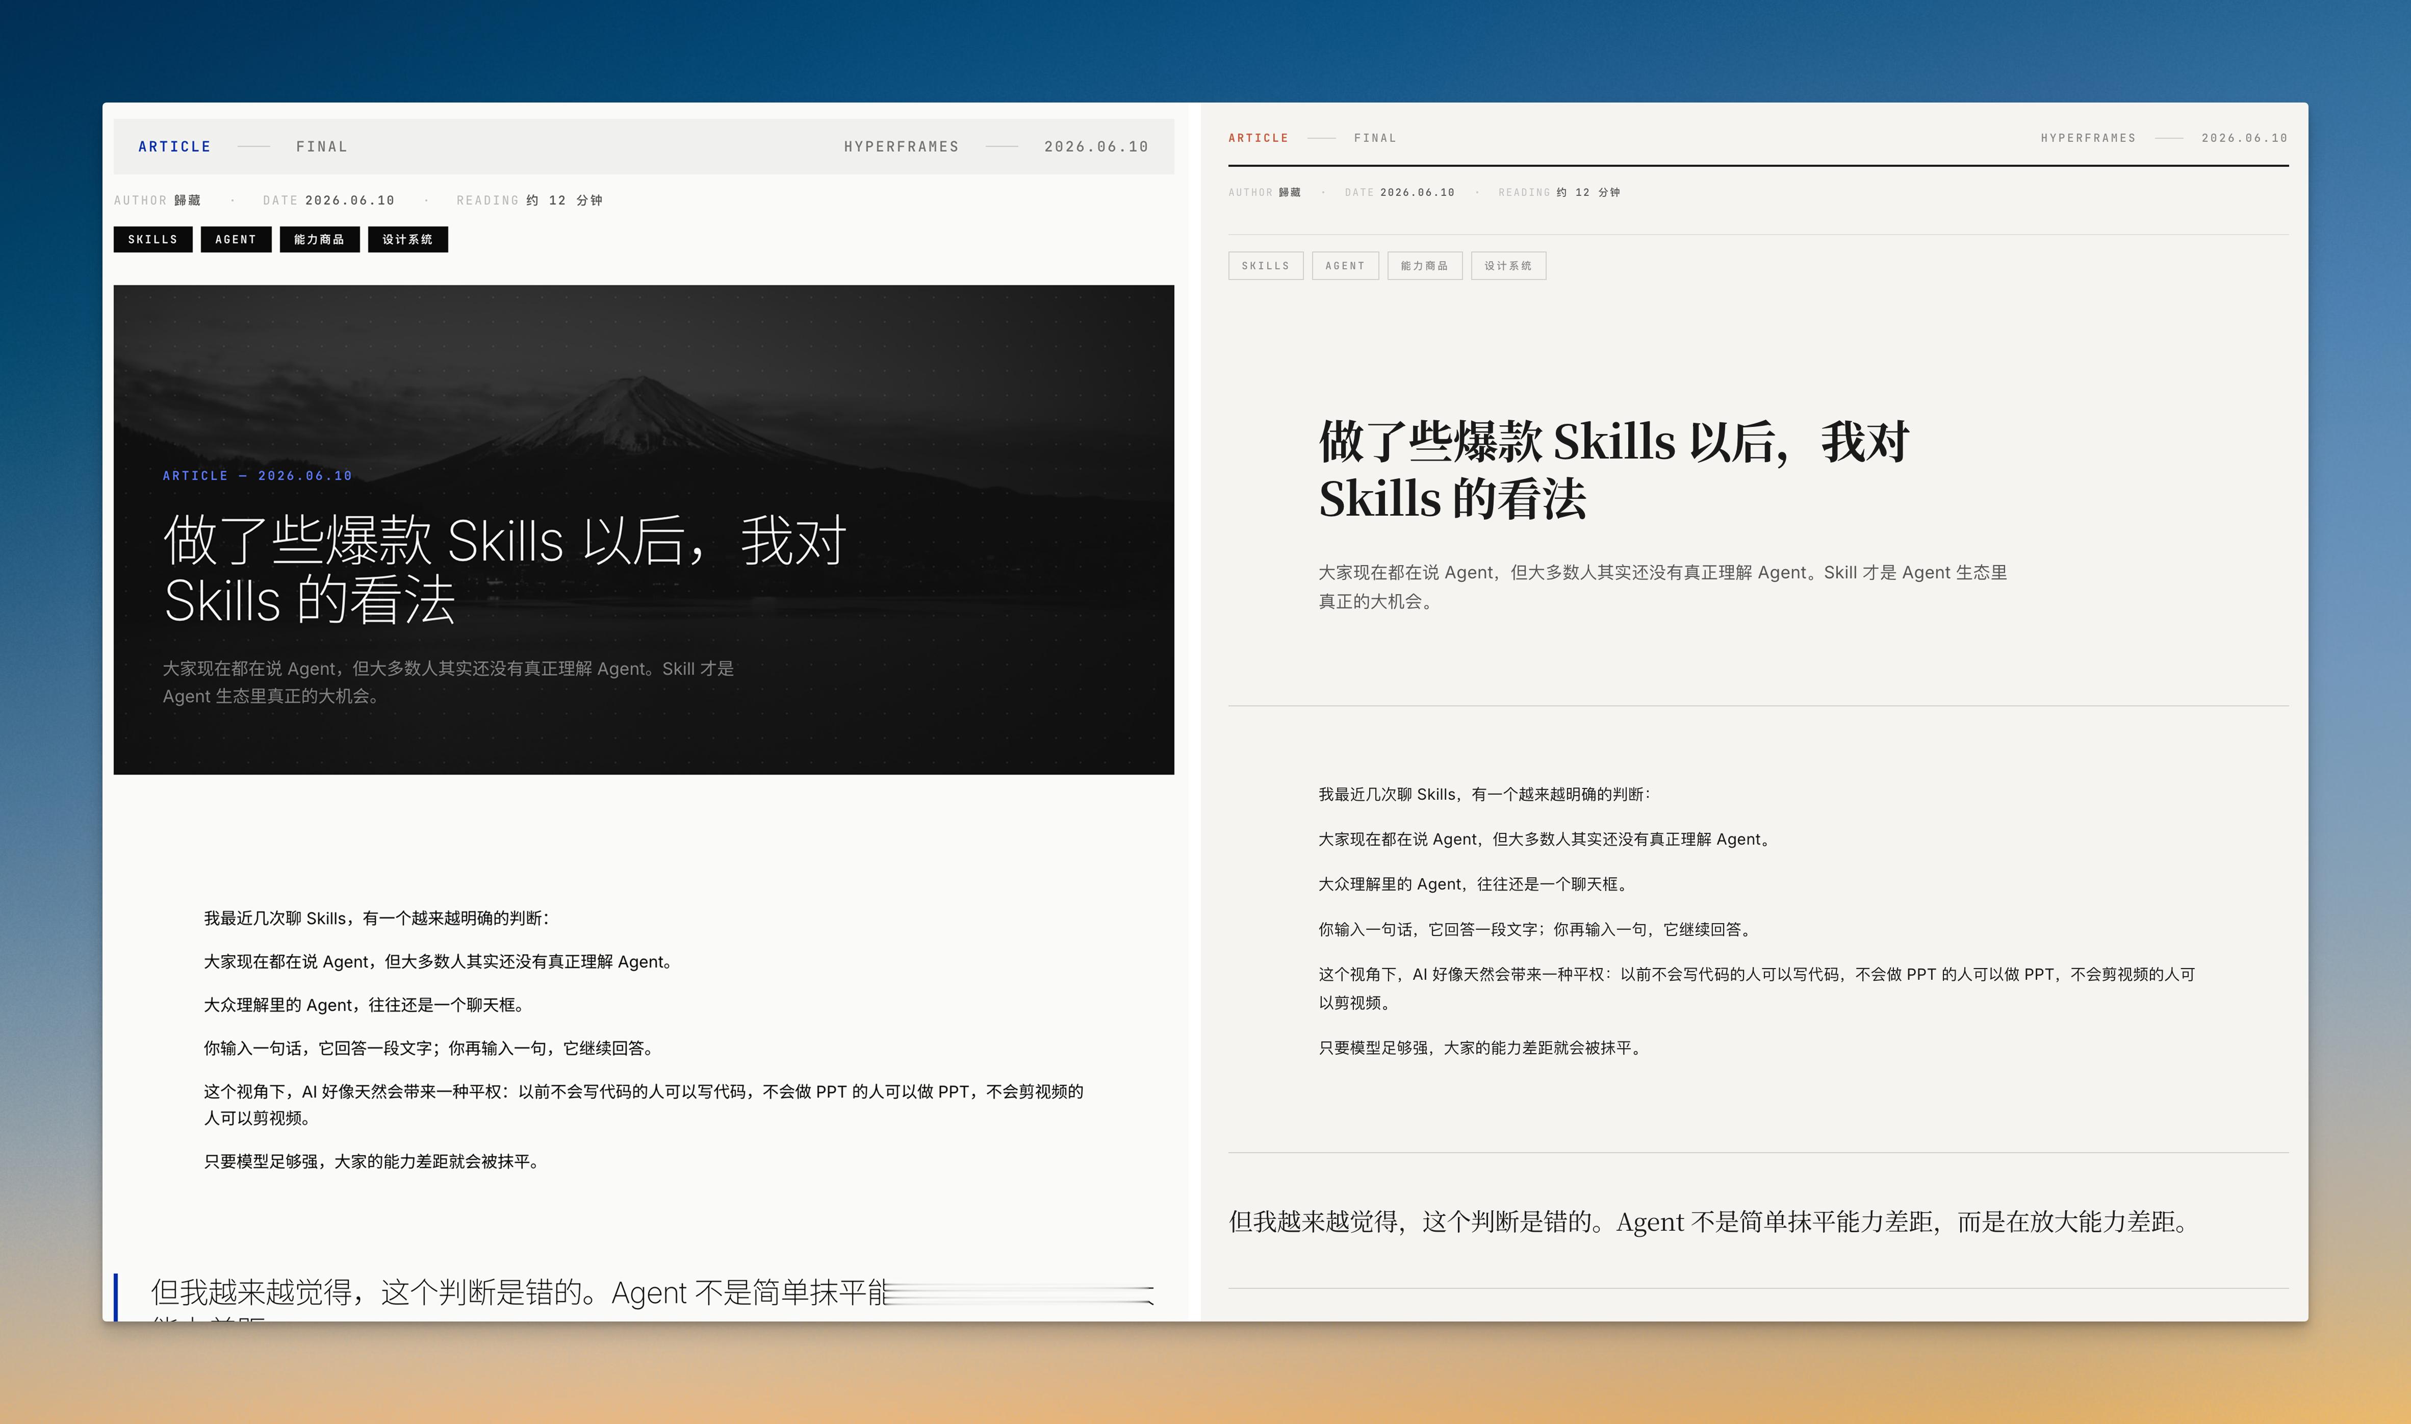
Task: Select the black AGENT tag in left panel
Action: click(236, 239)
